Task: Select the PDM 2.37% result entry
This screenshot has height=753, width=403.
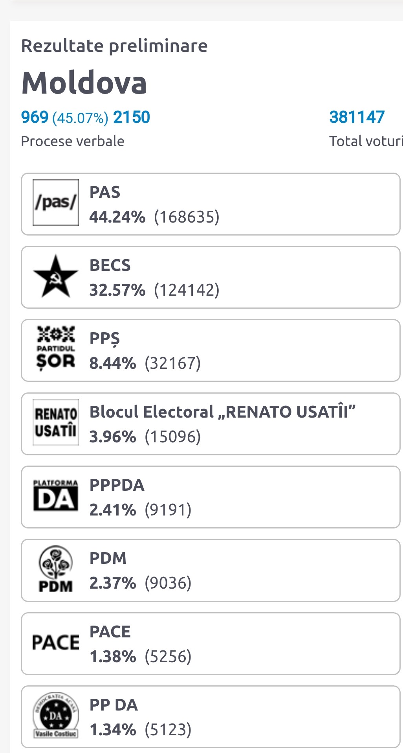Action: tap(211, 570)
